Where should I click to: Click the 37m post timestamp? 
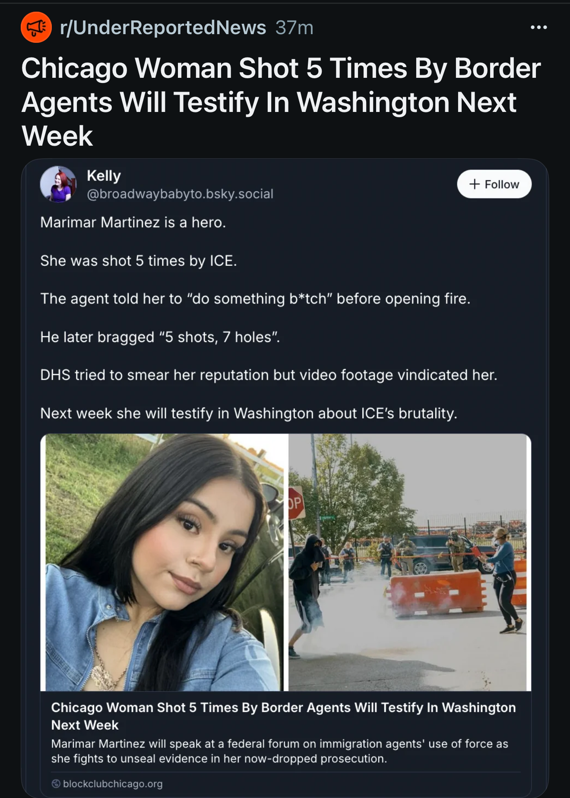pyautogui.click(x=294, y=28)
